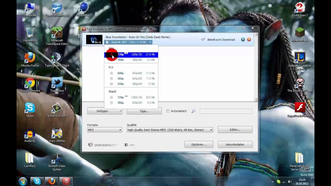Click the Facebook Like button

pyautogui.click(x=129, y=145)
